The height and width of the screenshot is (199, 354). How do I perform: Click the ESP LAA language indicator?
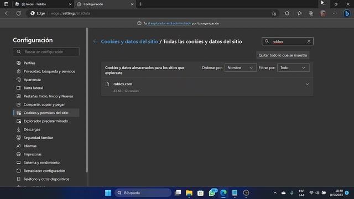[x=301, y=193]
